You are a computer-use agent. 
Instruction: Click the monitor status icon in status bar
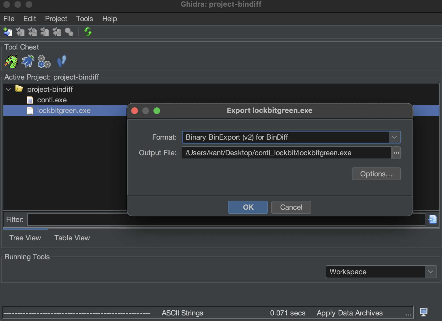(x=423, y=312)
